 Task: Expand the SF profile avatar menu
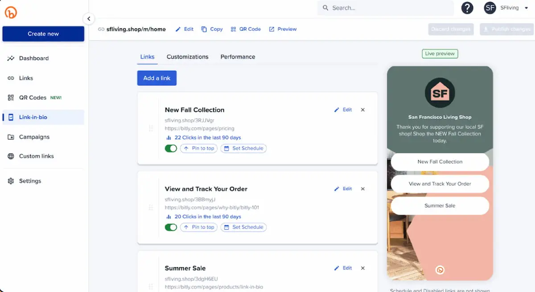coord(490,8)
